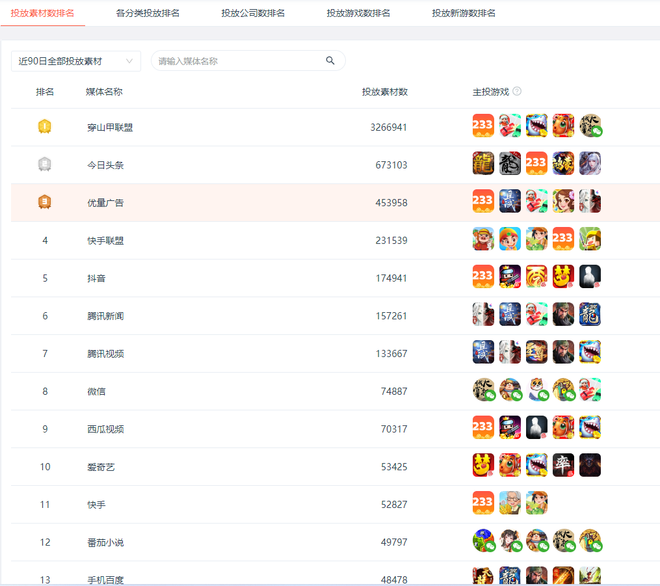The width and height of the screenshot is (660, 586).
Task: Switch to 各分类投放排名 tab
Action: 148,13
